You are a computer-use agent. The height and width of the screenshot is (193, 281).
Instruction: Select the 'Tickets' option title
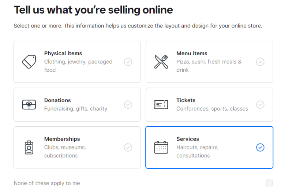click(x=186, y=100)
